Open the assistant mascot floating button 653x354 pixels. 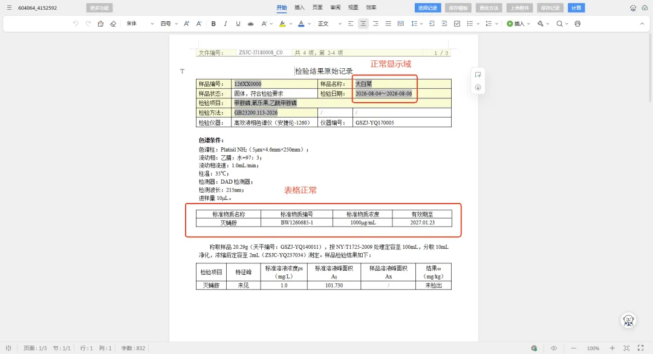click(x=628, y=320)
